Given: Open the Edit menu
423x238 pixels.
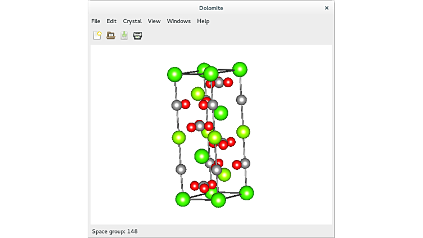Looking at the screenshot, I should [x=111, y=21].
